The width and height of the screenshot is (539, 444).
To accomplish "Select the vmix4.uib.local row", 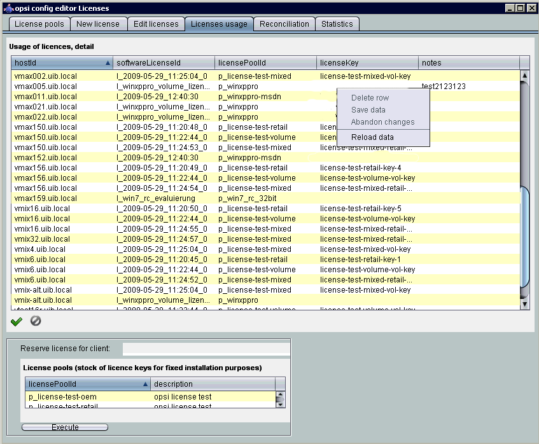I will (x=265, y=249).
